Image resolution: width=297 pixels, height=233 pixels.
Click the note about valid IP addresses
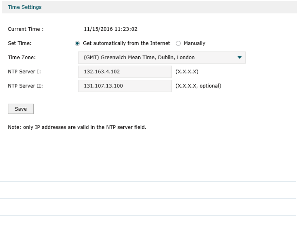point(77,127)
